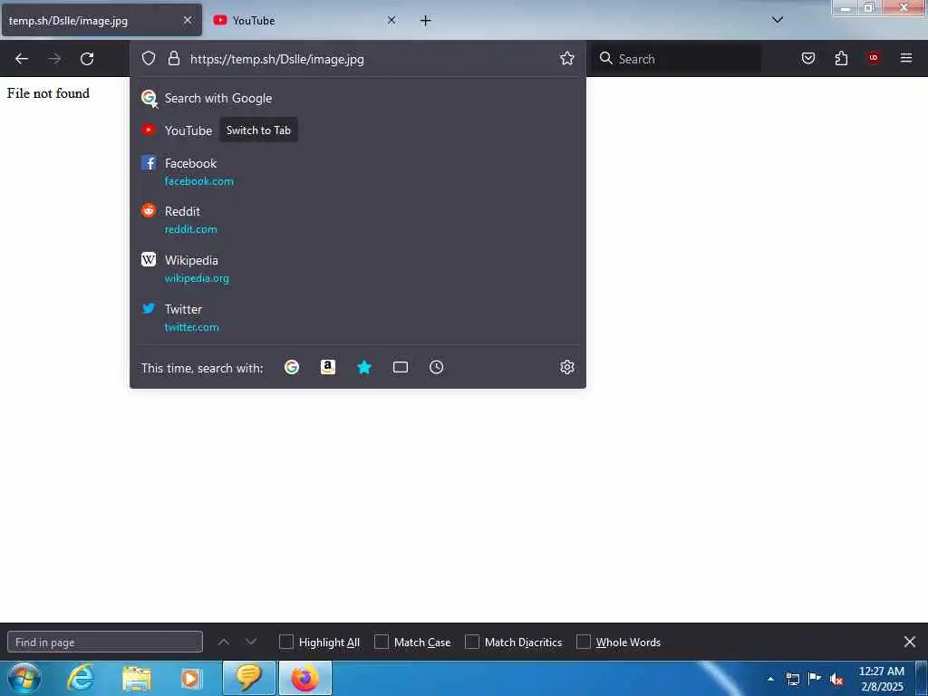This screenshot has height=696, width=928.
Task: Go back to the previous page
Action: tap(22, 59)
